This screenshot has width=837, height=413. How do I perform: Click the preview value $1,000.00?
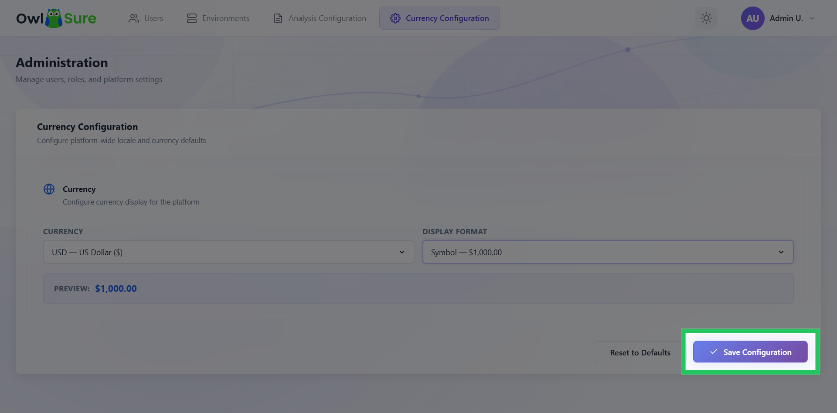[x=116, y=288]
